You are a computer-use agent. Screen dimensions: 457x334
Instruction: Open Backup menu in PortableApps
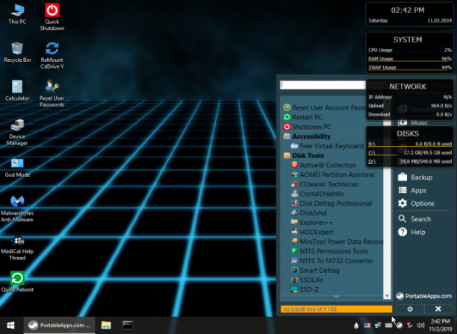pyautogui.click(x=415, y=177)
